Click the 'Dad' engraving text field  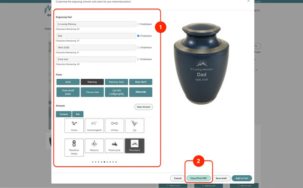tap(96, 36)
